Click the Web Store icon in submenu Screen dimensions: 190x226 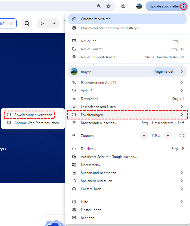click(x=9, y=123)
